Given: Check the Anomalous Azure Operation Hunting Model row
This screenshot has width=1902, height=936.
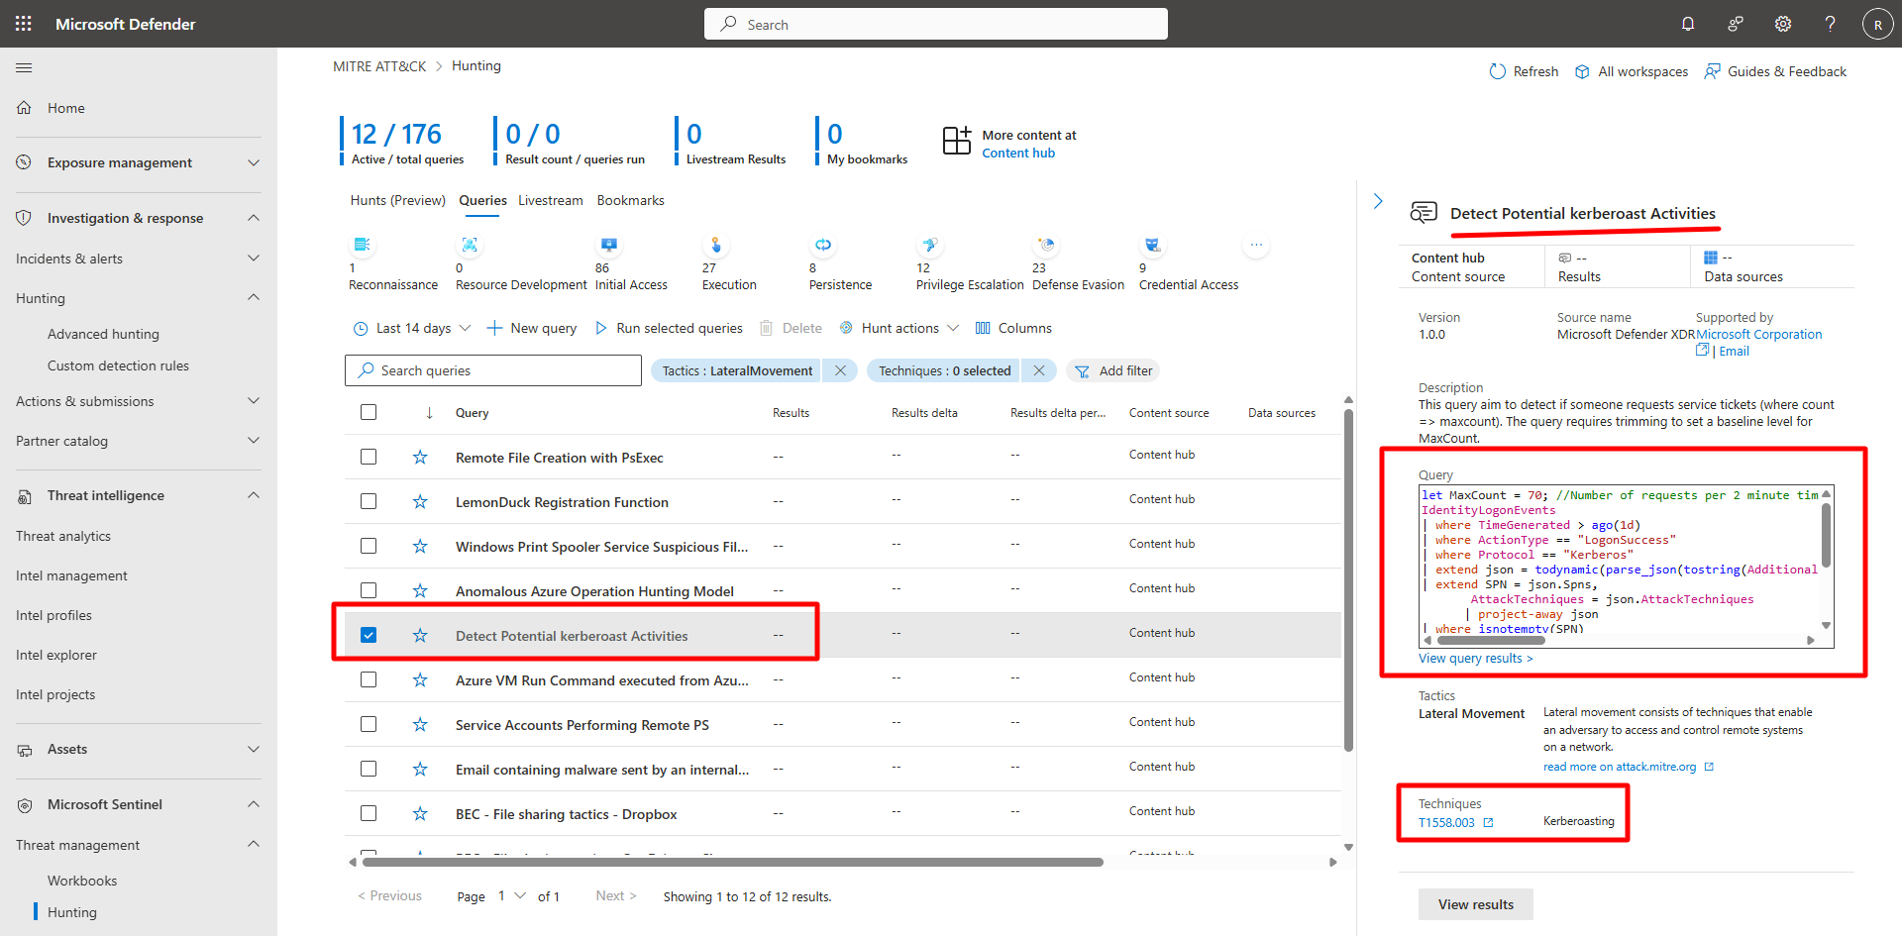Looking at the screenshot, I should pos(369,590).
